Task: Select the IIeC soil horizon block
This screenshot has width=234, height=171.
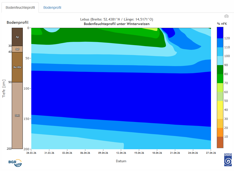Action: tap(17, 115)
